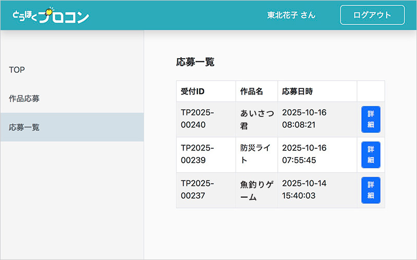Click the 応募日時 column header
The height and width of the screenshot is (260, 417).
point(297,92)
